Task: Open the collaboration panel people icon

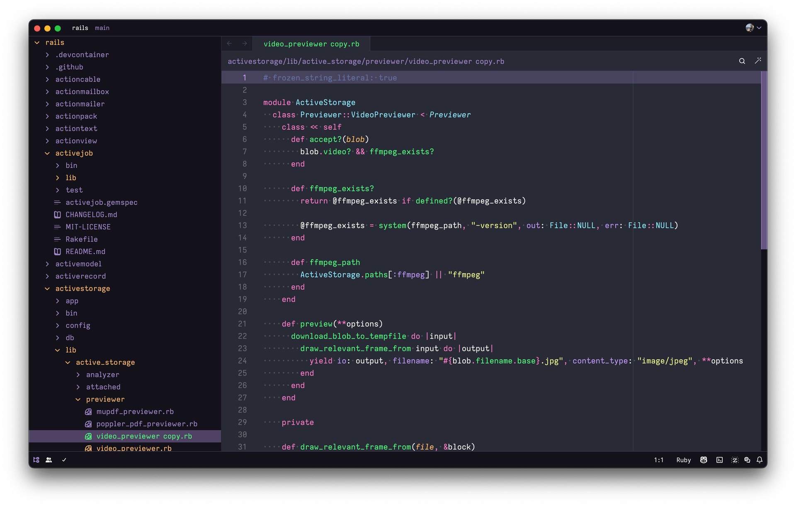Action: pos(49,460)
